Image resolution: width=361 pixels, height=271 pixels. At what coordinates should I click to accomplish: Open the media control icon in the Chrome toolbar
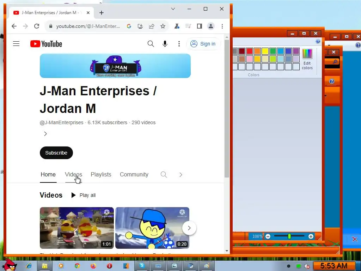pyautogui.click(x=188, y=26)
